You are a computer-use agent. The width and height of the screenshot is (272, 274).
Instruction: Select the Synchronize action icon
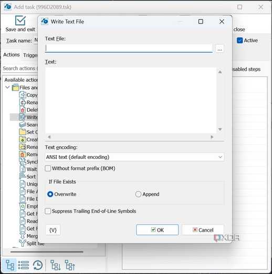click(x=23, y=162)
